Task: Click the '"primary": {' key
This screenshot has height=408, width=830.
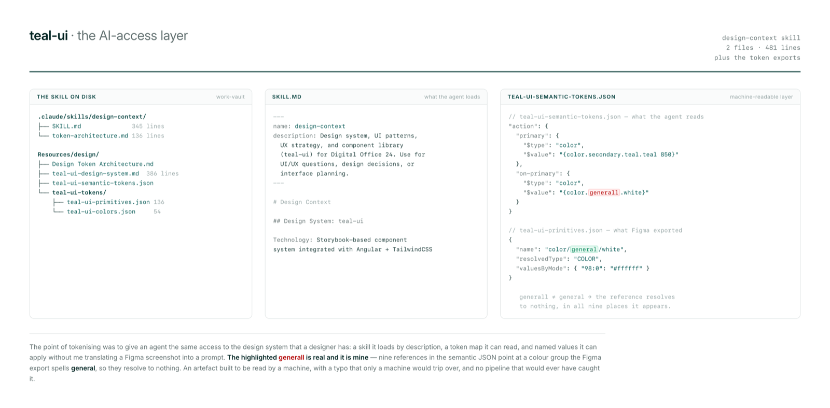Action: [537, 136]
